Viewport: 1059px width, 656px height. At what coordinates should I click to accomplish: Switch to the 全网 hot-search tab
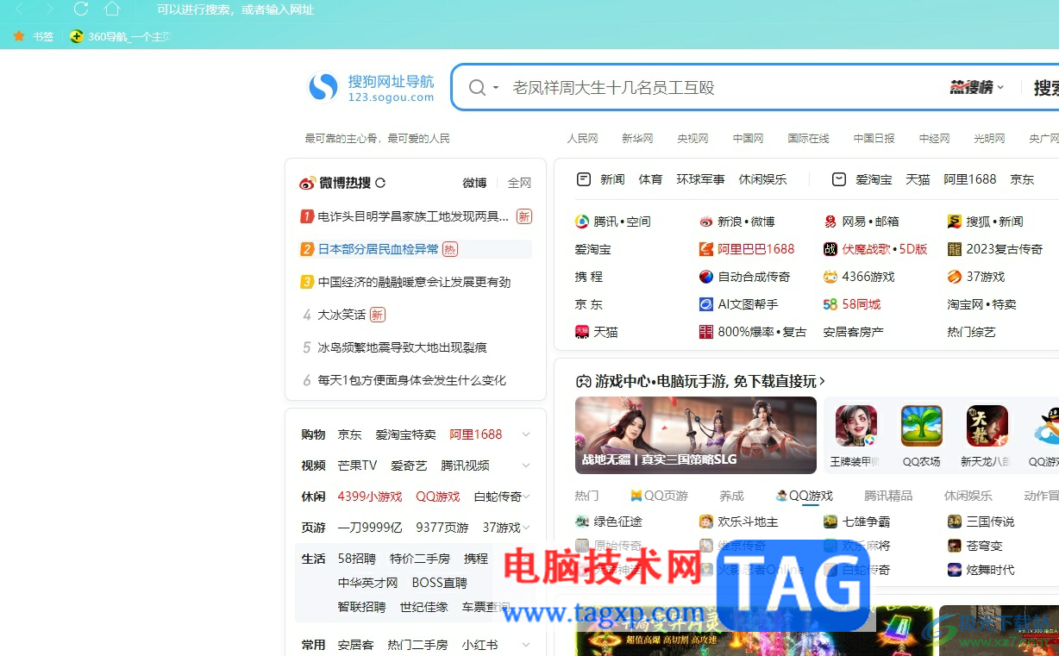click(519, 183)
